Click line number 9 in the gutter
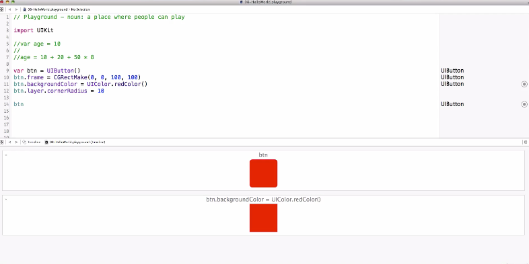The width and height of the screenshot is (529, 264). tap(7, 71)
